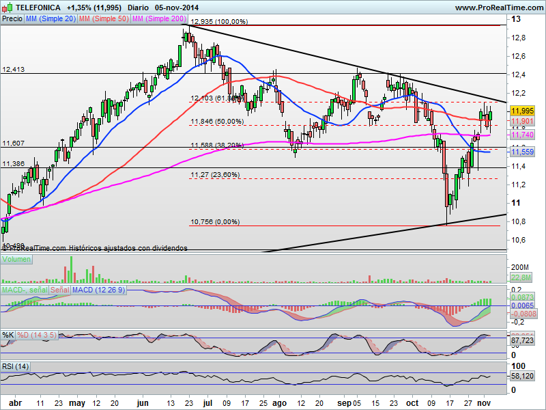Image resolution: width=546 pixels, height=410 pixels.
Task: Click the Volumen panel label
Action: 16,260
